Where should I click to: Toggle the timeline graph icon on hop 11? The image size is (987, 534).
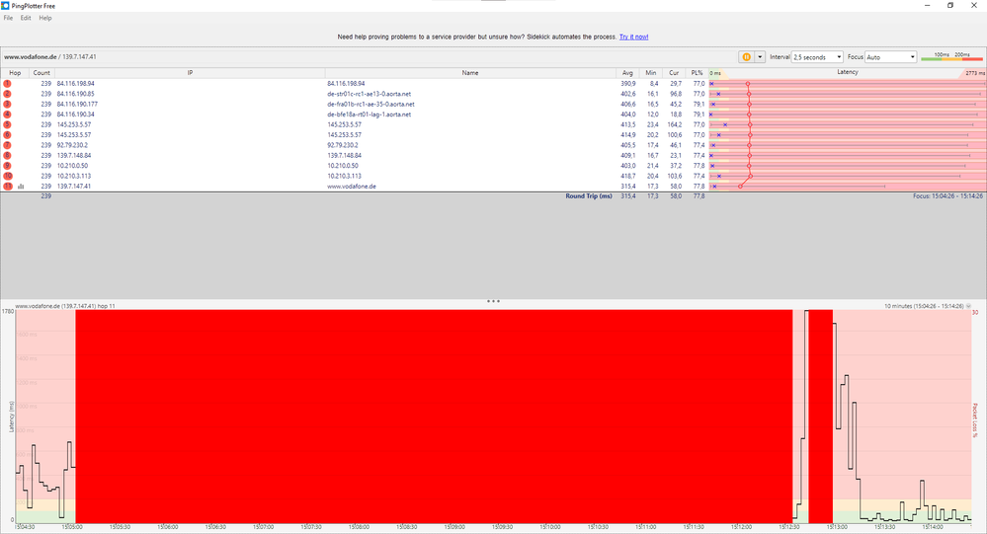coord(21,187)
